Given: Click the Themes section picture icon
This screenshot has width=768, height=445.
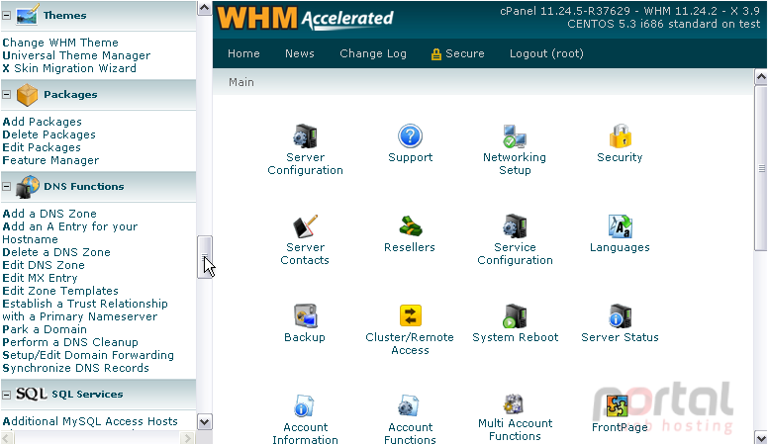Looking at the screenshot, I should pos(27,15).
